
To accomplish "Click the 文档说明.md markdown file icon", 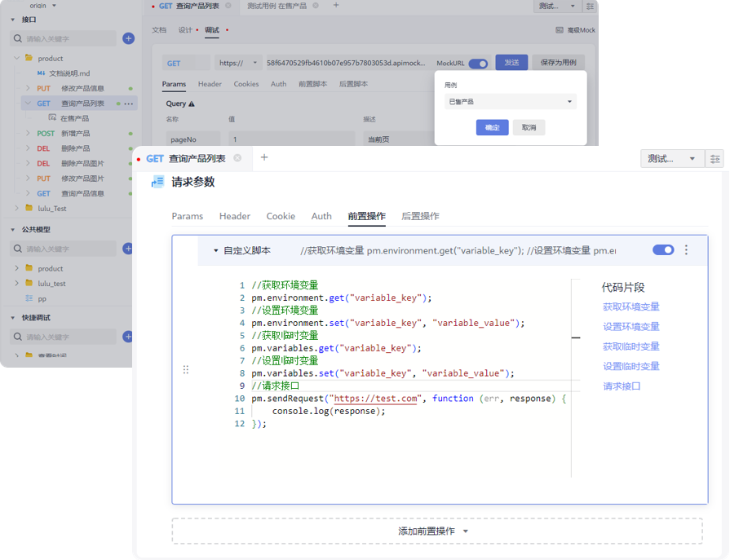I will tap(42, 73).
